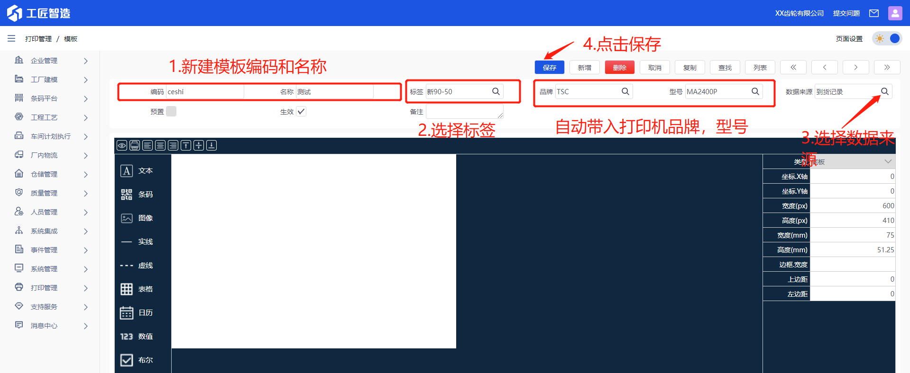The width and height of the screenshot is (910, 373).
Task: Click the preview eye icon in designer toolbar
Action: pos(122,145)
